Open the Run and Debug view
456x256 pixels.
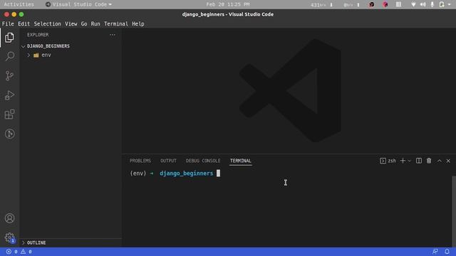pos(9,95)
